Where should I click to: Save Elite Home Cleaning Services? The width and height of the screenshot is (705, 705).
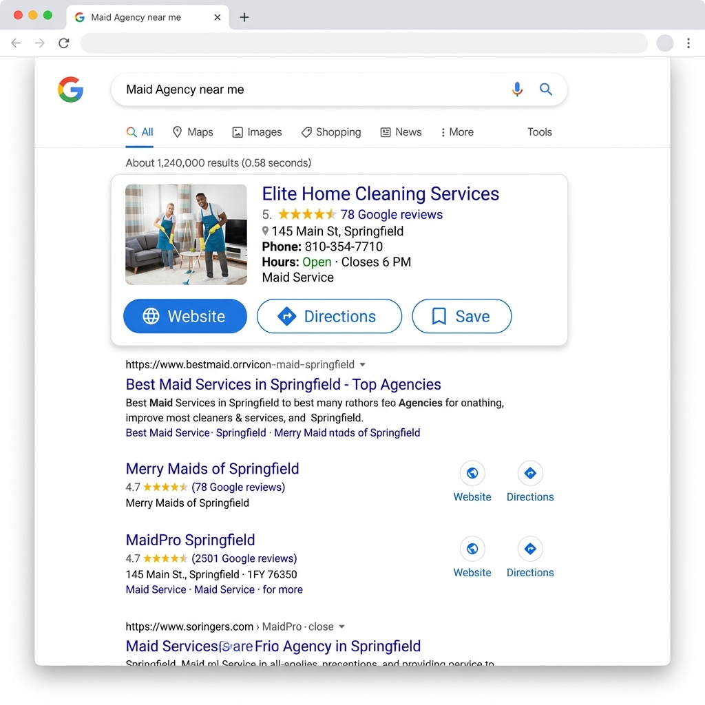[462, 316]
